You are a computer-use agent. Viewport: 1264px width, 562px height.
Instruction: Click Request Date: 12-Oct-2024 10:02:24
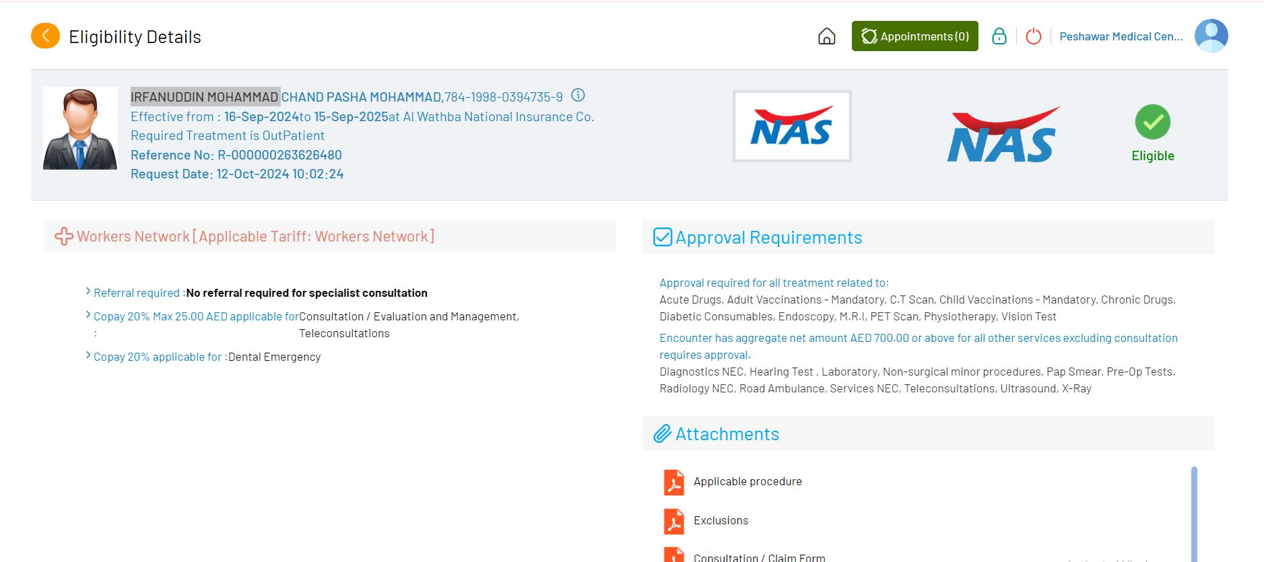237,174
